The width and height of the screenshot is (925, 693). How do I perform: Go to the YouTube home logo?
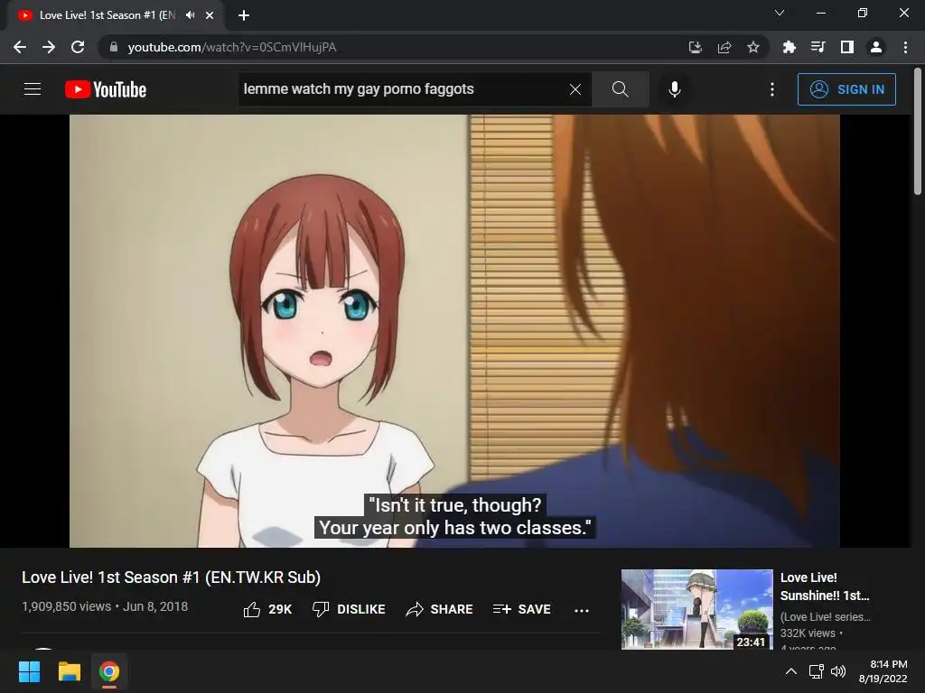pyautogui.click(x=106, y=89)
